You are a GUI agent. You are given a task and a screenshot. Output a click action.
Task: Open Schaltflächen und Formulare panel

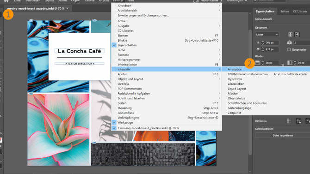click(266, 103)
